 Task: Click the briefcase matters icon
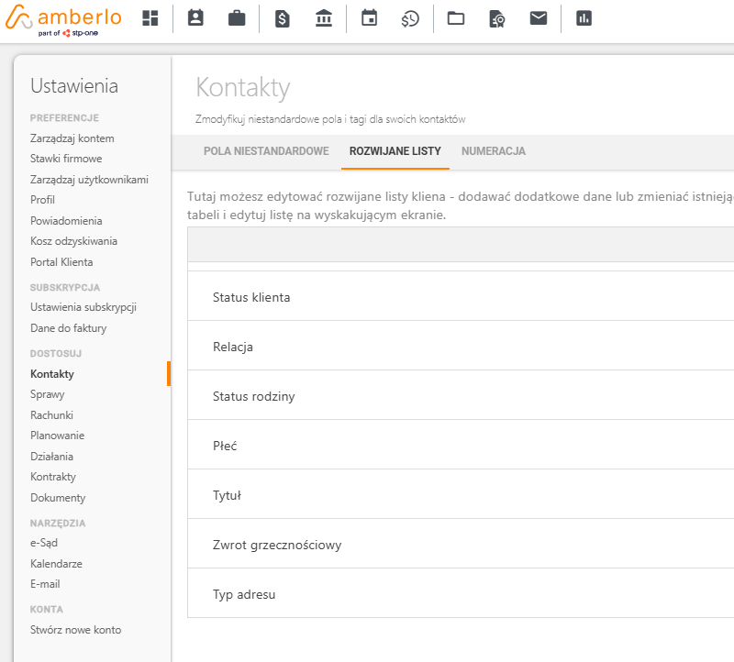[x=237, y=18]
